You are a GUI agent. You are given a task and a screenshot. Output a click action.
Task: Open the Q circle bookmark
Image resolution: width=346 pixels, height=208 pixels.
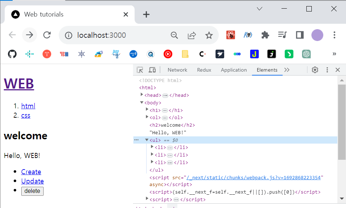(151, 54)
